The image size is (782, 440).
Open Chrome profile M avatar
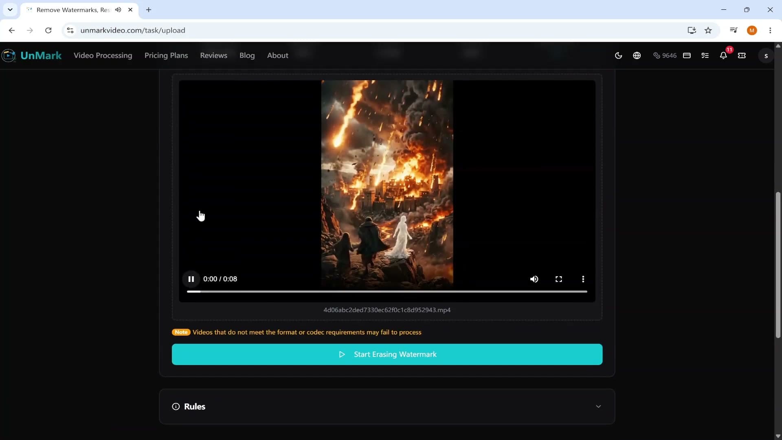click(752, 31)
